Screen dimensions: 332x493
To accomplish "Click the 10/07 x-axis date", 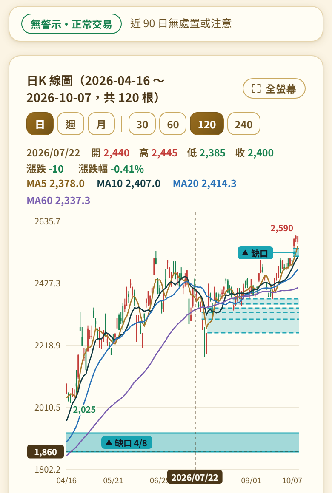I will click(x=292, y=480).
